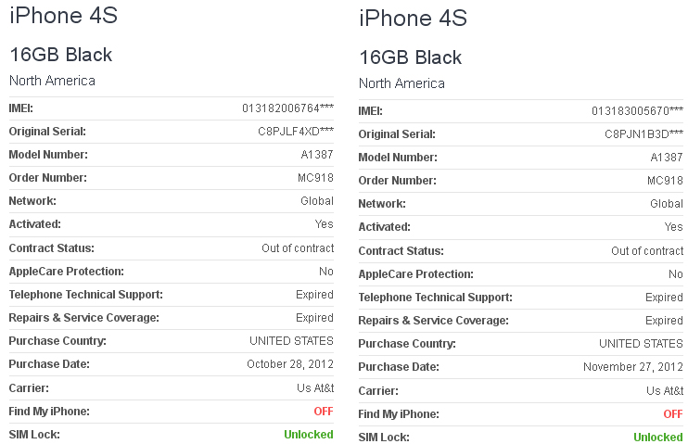Click right AppleCare Protection label
This screenshot has height=444, width=688.
click(x=416, y=274)
